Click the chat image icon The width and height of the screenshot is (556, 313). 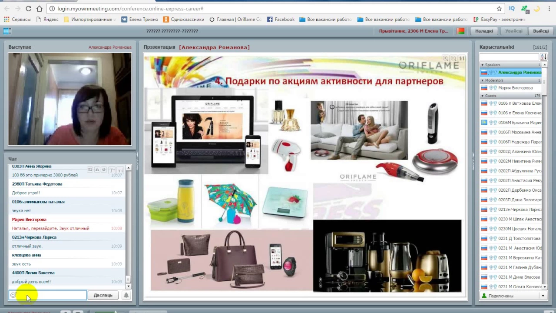90,170
